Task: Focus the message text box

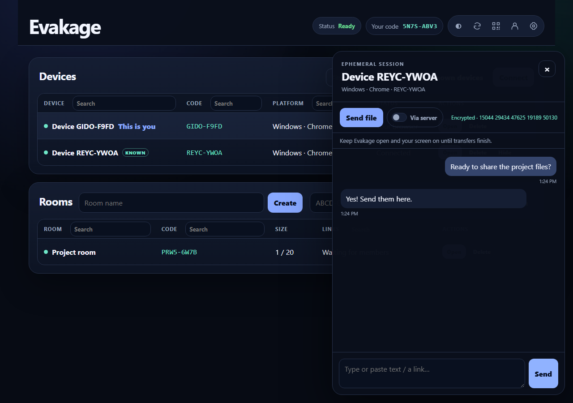Action: point(432,373)
